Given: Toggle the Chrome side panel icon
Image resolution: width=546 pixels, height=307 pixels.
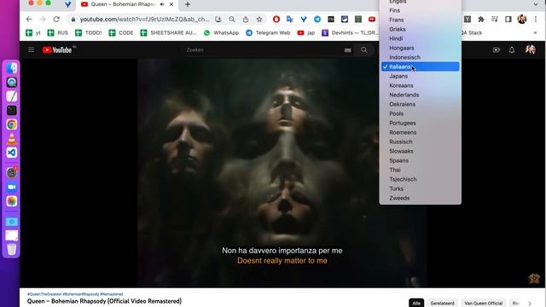Looking at the screenshot, I should pos(508,20).
